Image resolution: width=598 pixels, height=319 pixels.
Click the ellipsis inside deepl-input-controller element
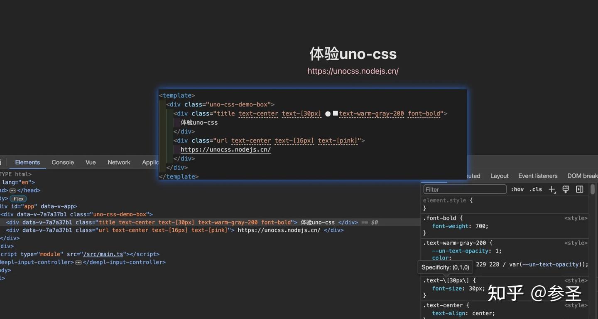[78, 262]
